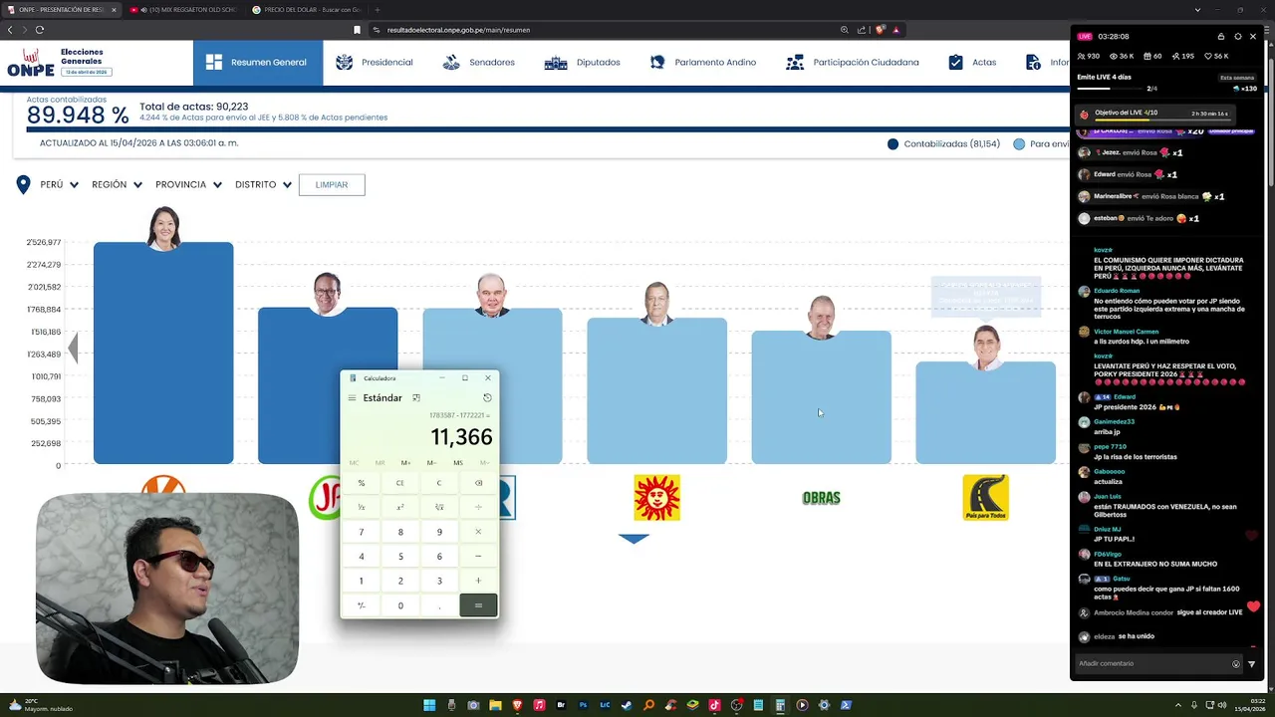
Task: Open the Diputados tab
Action: tap(582, 62)
